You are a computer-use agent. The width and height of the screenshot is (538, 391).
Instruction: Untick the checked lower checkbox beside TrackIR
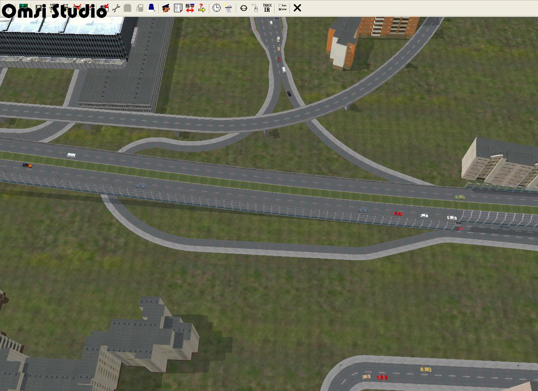[x=280, y=10]
